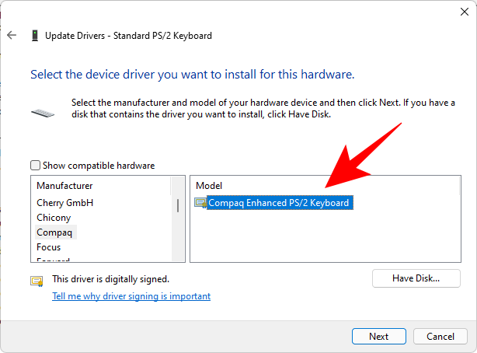Choose Chicony from the manufacturer list
The image size is (477, 353).
tap(54, 218)
